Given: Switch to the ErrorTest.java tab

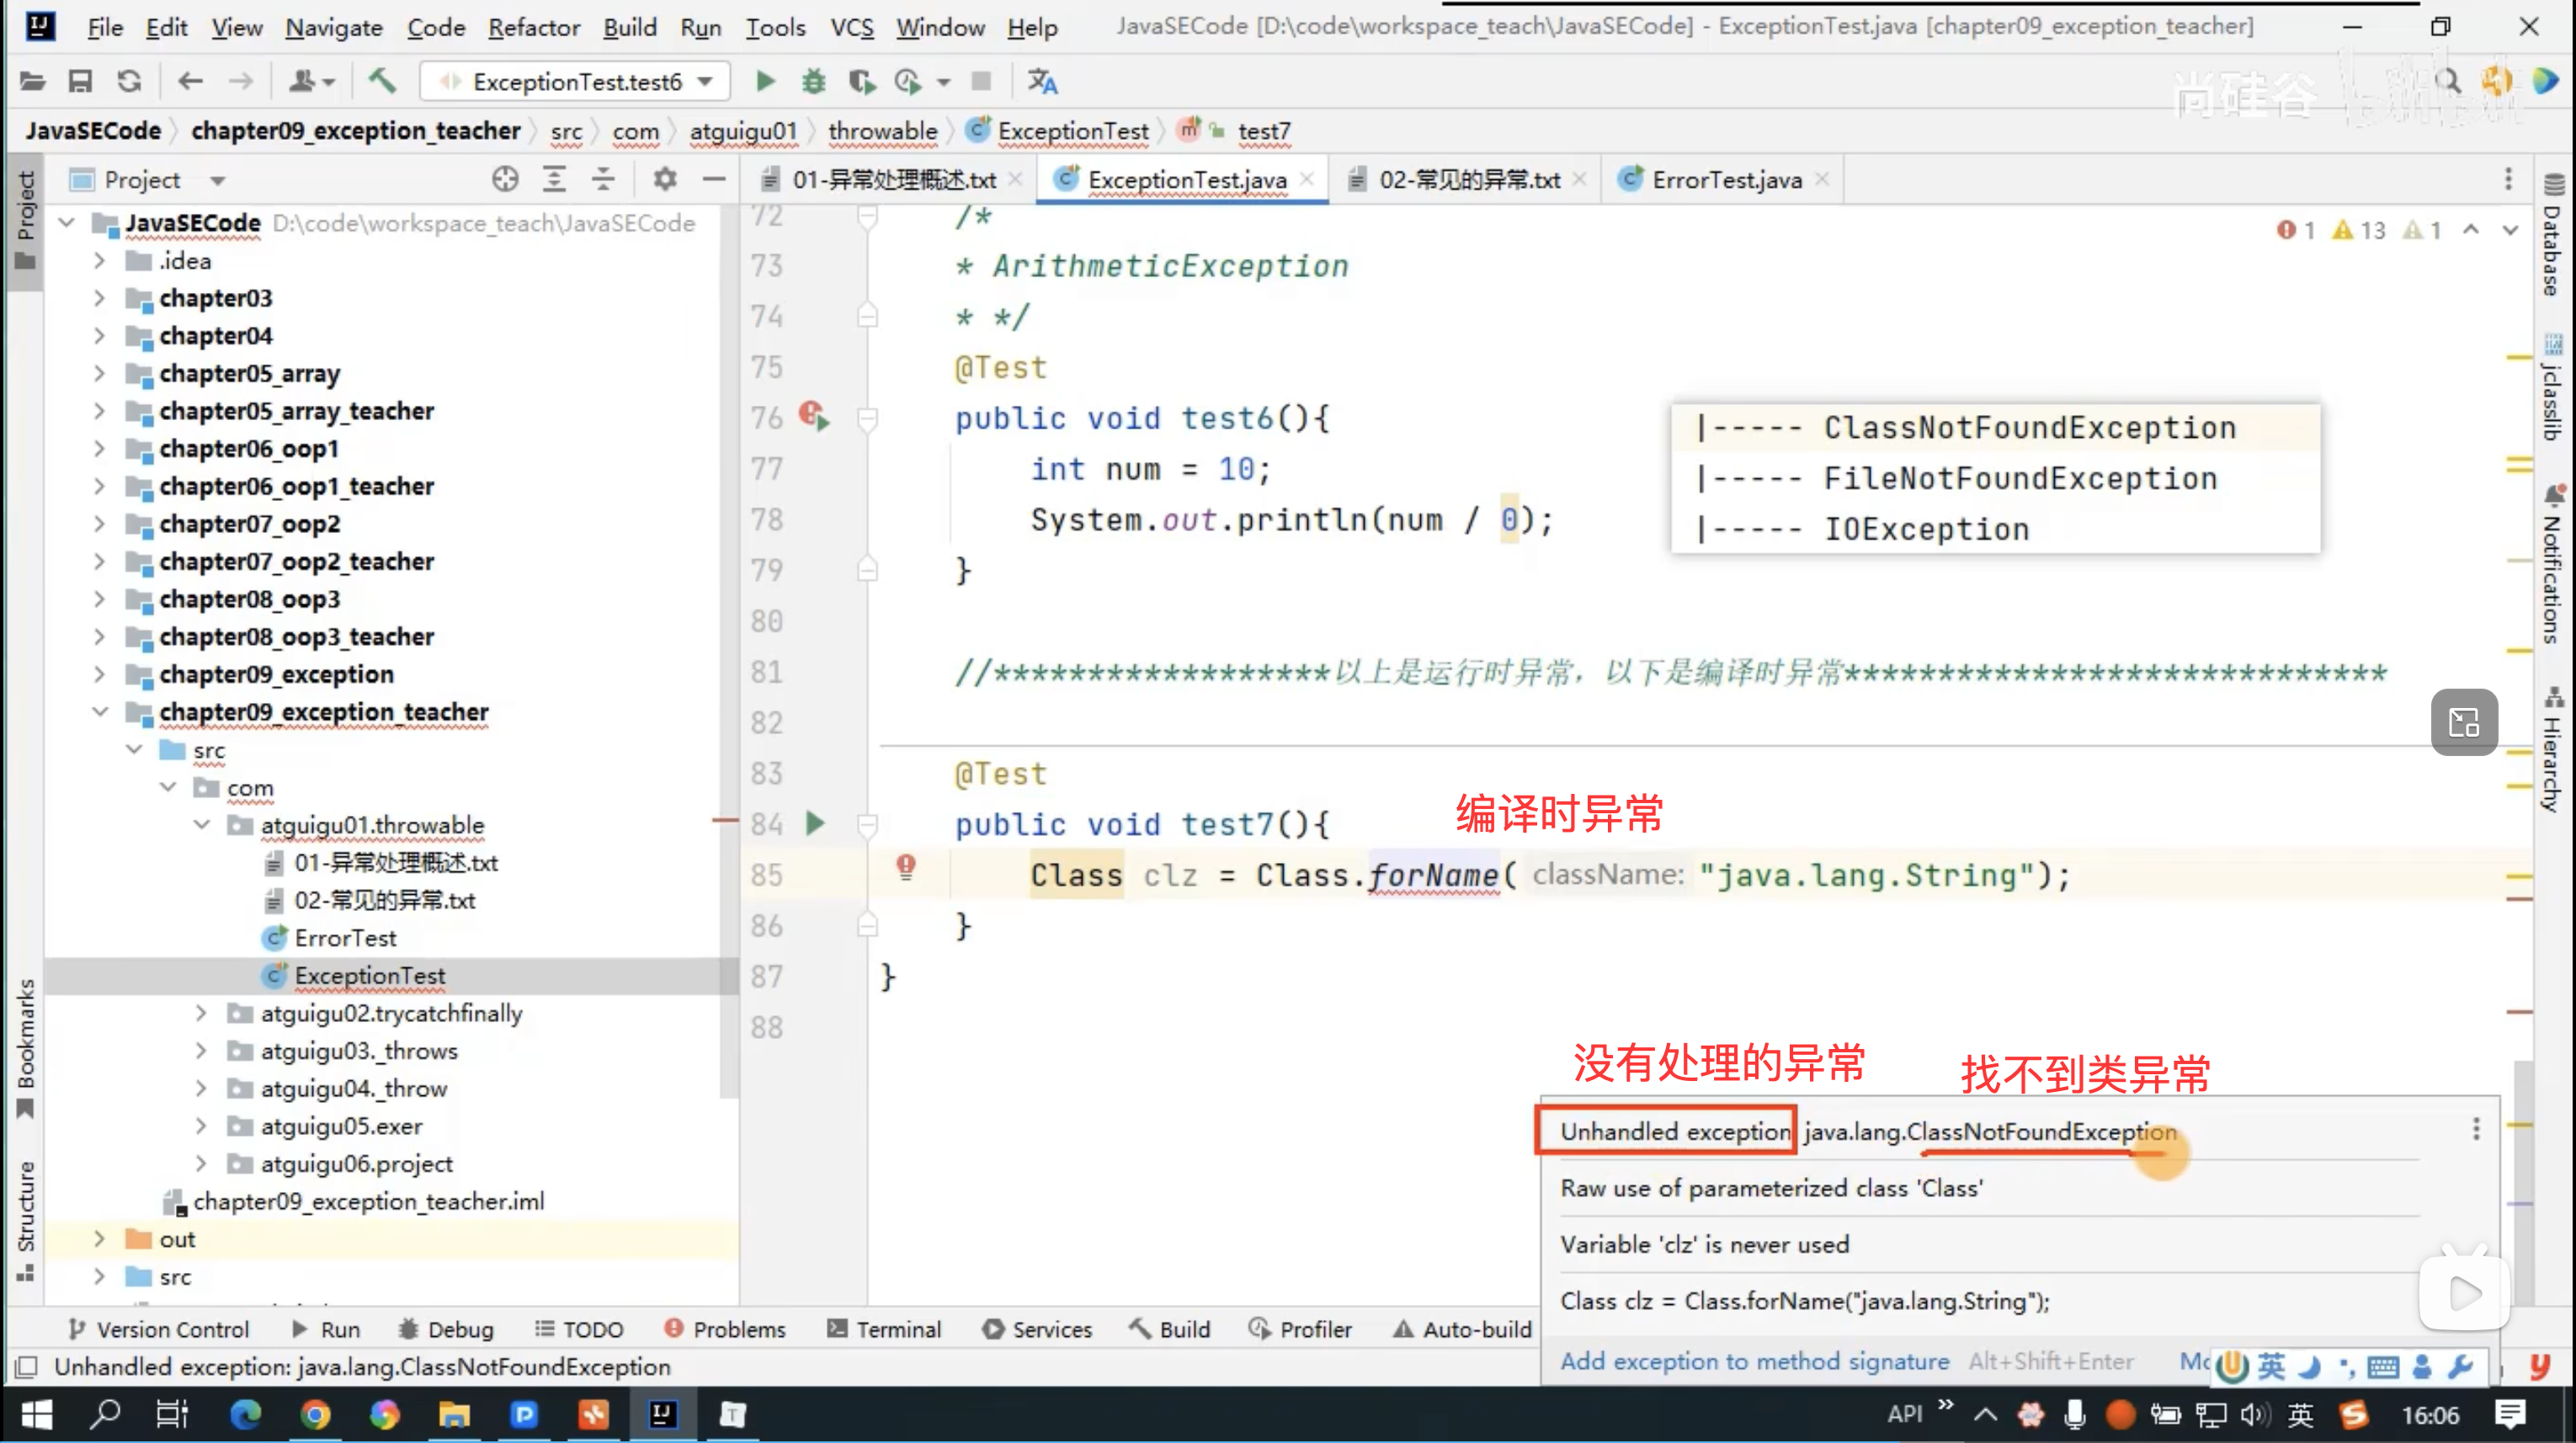Looking at the screenshot, I should [1725, 180].
